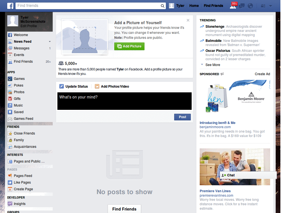Image resolution: width=284 pixels, height=213 pixels.
Task: Check notifications using the globe icon
Action: point(250,6)
